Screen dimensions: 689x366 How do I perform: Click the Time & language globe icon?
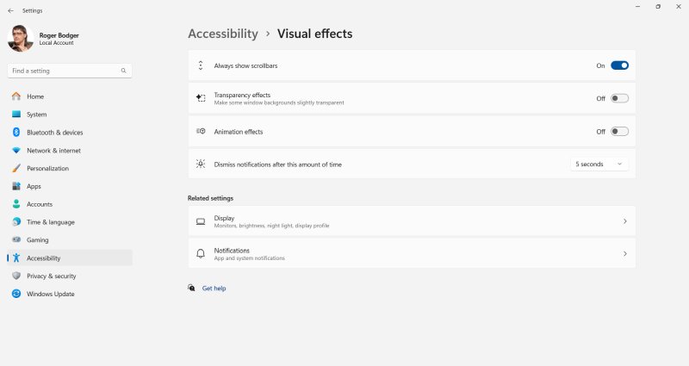pos(16,222)
